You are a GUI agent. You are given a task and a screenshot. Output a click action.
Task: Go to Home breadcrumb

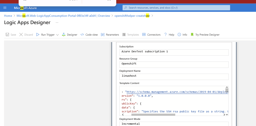tap(8, 16)
